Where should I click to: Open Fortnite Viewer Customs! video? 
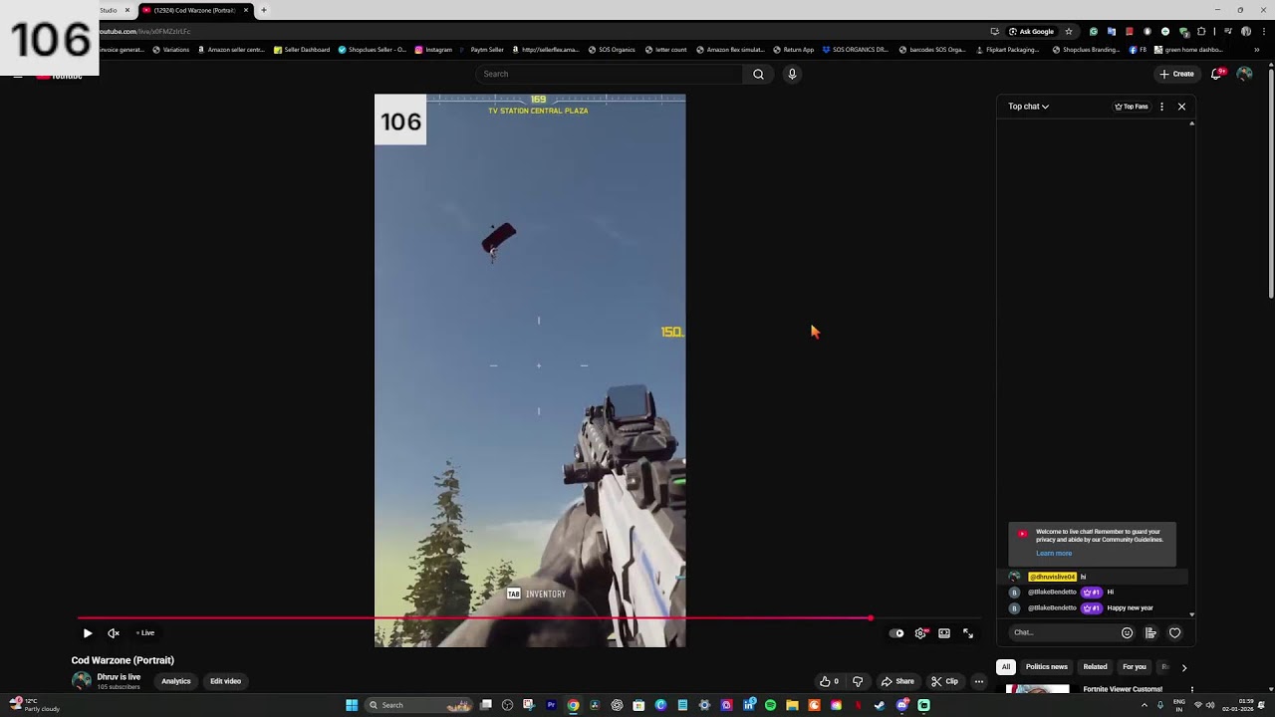coord(1123,689)
